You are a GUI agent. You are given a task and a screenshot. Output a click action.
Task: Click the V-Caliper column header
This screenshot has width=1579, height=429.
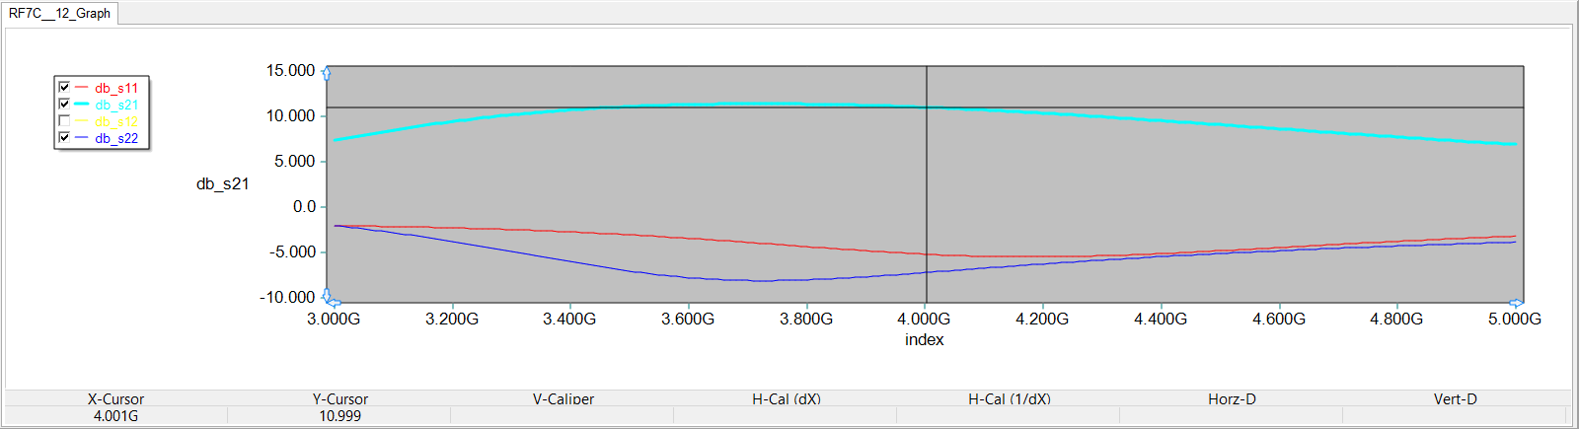(564, 398)
